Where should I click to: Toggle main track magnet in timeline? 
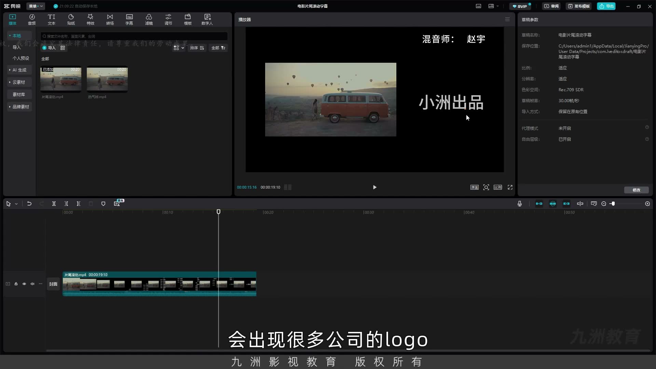click(x=539, y=204)
